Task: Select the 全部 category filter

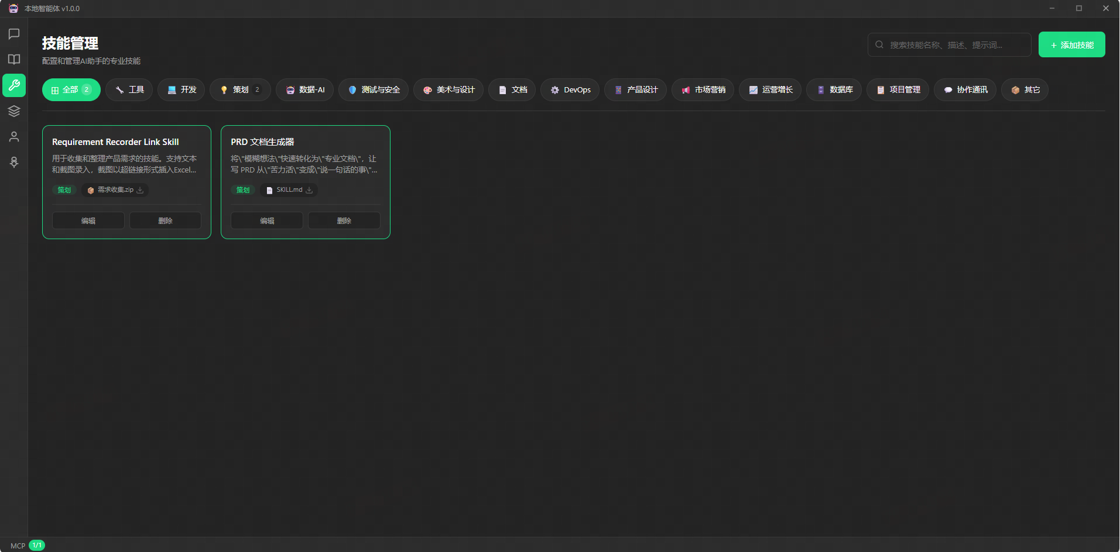Action: [x=71, y=90]
